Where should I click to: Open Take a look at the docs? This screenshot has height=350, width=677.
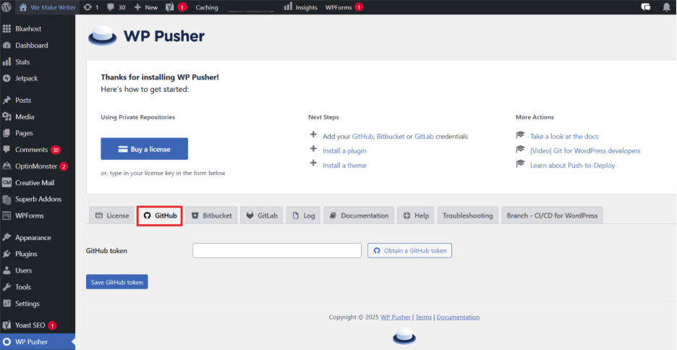564,137
